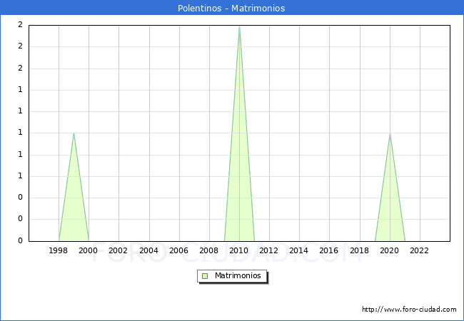Select the 2010 x-axis label
Viewport: 464px width, 321px height.
239,250
